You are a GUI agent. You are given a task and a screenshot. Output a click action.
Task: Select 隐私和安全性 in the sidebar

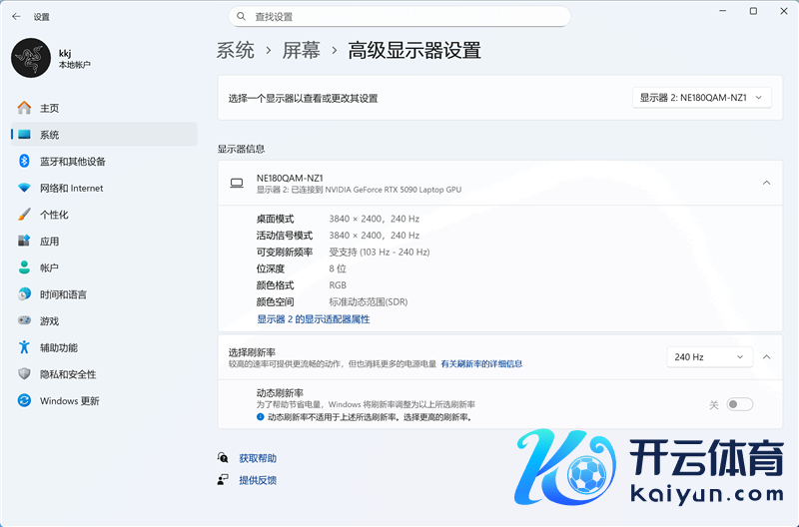(x=68, y=374)
